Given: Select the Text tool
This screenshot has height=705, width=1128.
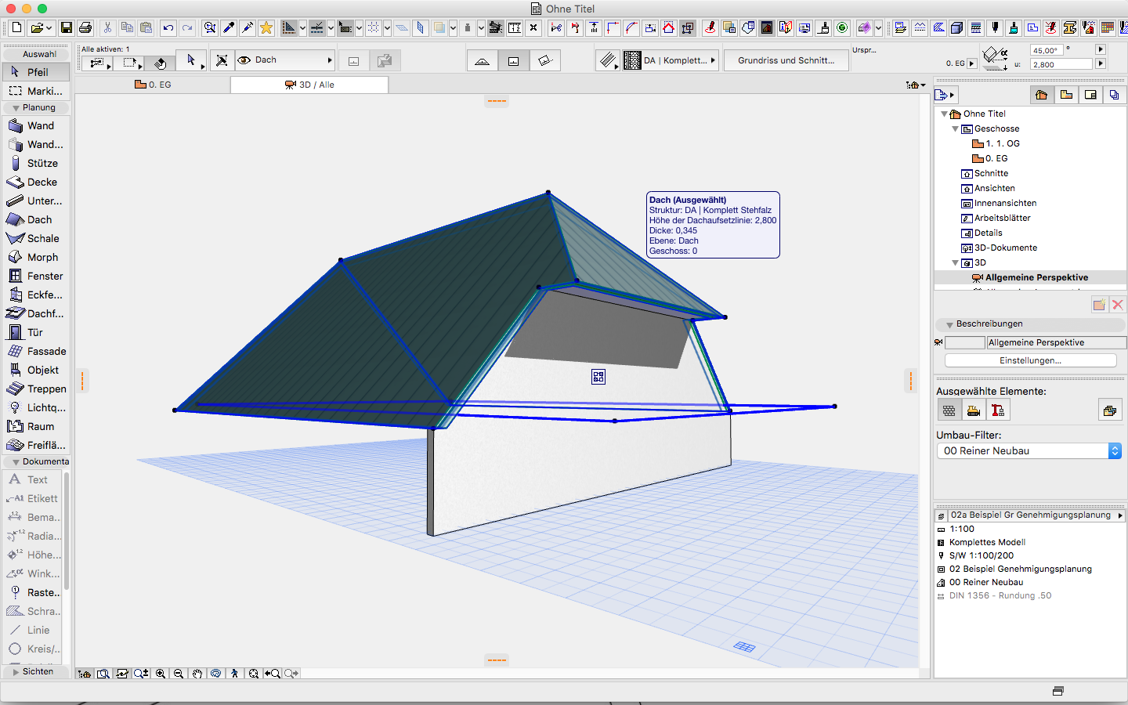Looking at the screenshot, I should pos(33,479).
